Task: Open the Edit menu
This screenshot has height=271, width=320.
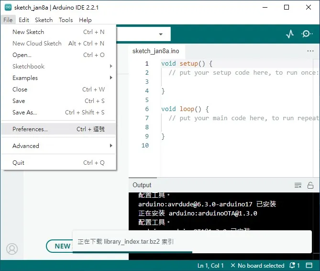Action: point(23,20)
